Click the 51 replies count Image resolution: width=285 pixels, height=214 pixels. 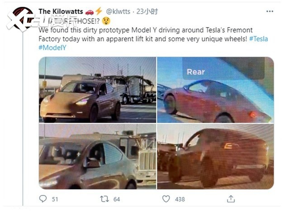click(56, 199)
